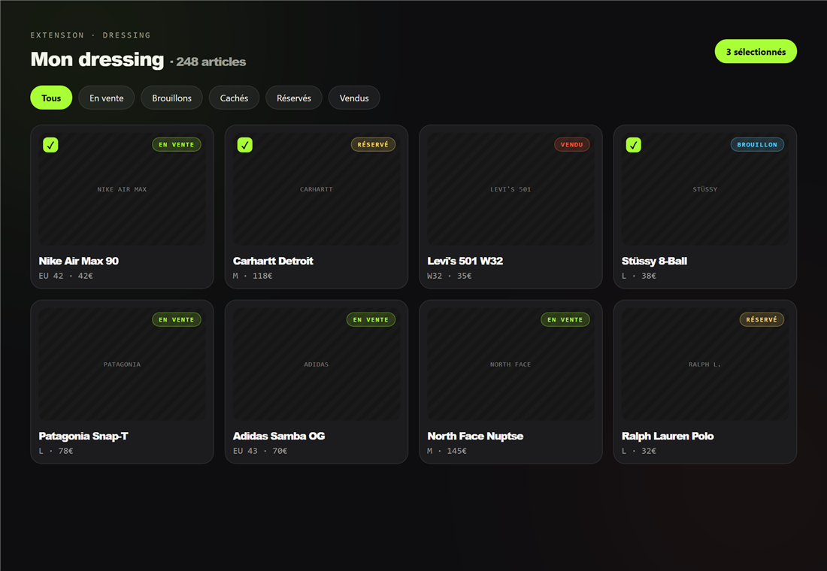
Task: Click the L · 38€ details
Action: point(639,276)
